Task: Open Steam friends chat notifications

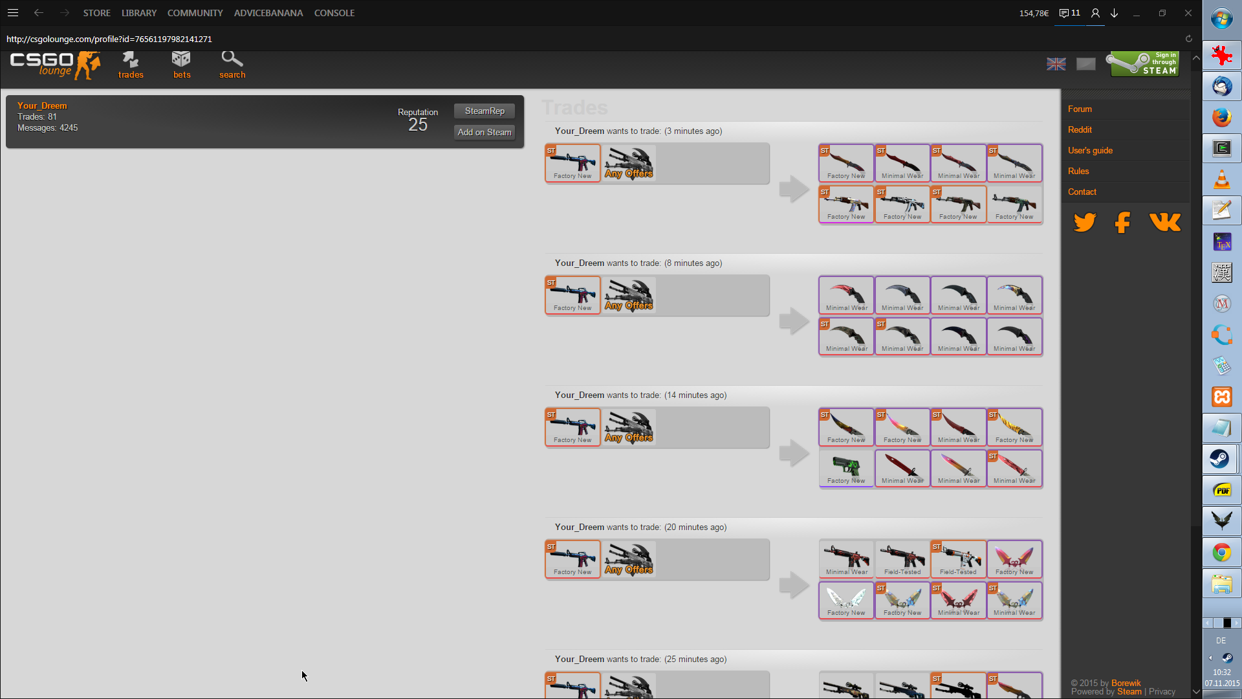Action: tap(1070, 13)
